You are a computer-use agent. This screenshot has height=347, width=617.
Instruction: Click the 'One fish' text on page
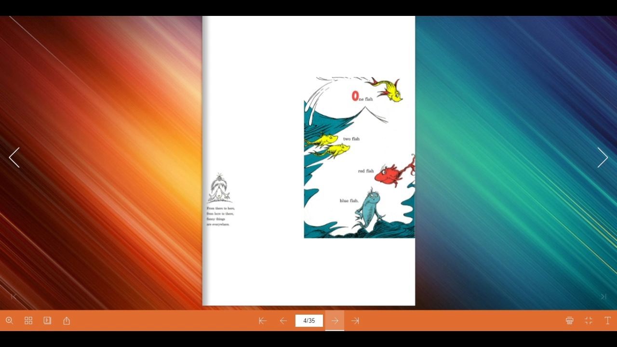(362, 97)
